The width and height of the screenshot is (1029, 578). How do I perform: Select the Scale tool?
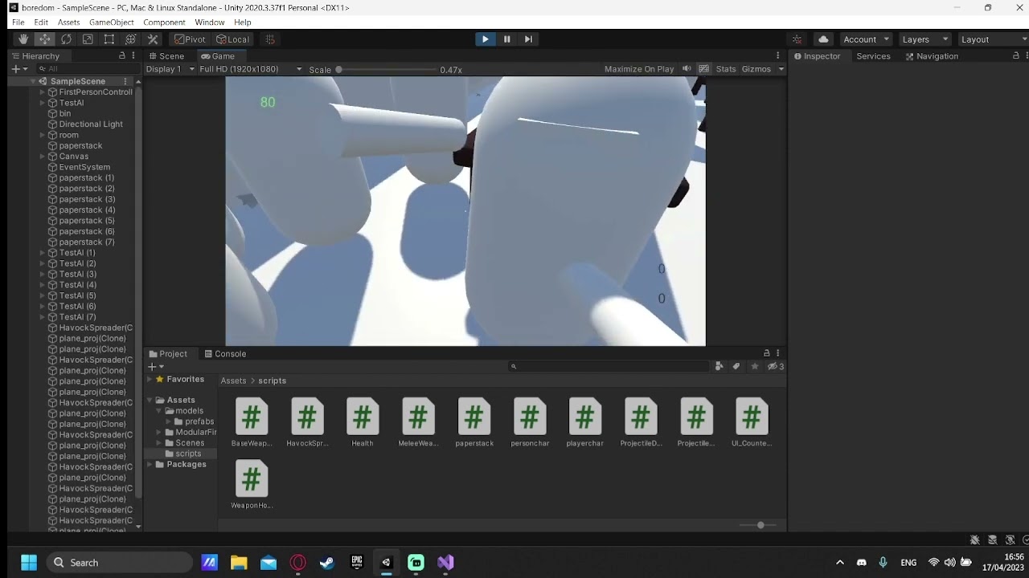click(88, 39)
